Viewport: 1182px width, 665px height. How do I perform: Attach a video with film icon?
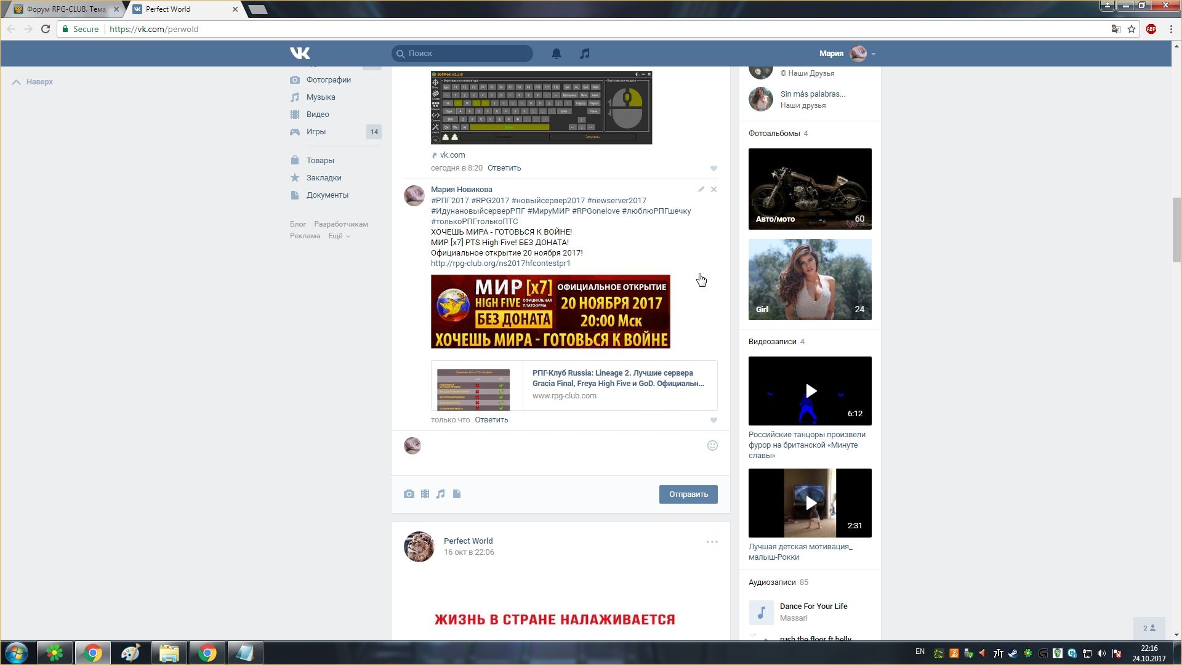(425, 494)
